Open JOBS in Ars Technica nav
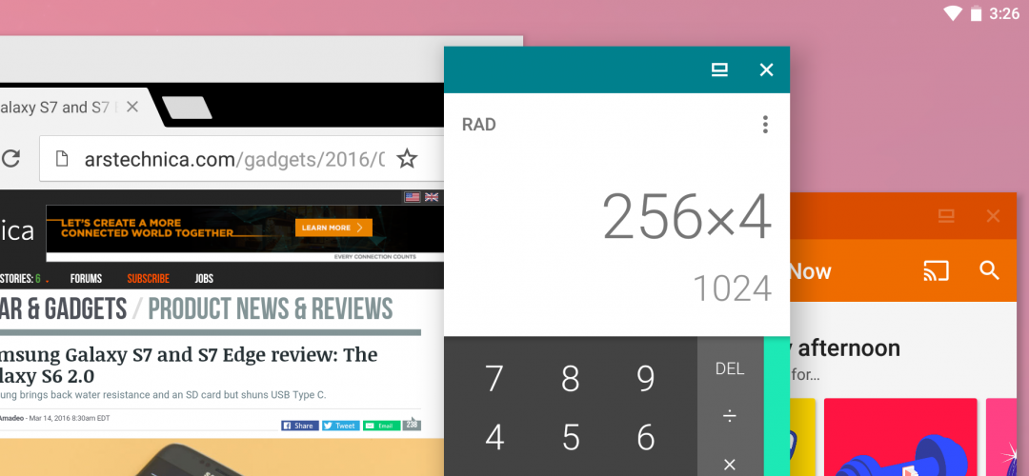 (204, 279)
